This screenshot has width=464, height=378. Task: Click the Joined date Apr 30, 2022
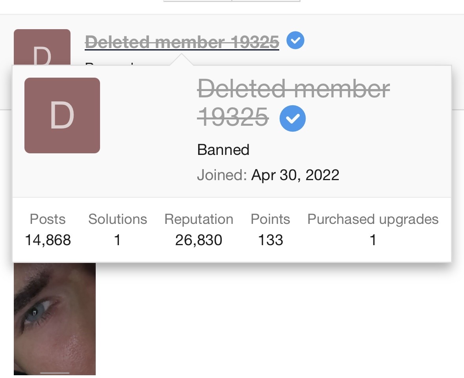[x=295, y=175]
